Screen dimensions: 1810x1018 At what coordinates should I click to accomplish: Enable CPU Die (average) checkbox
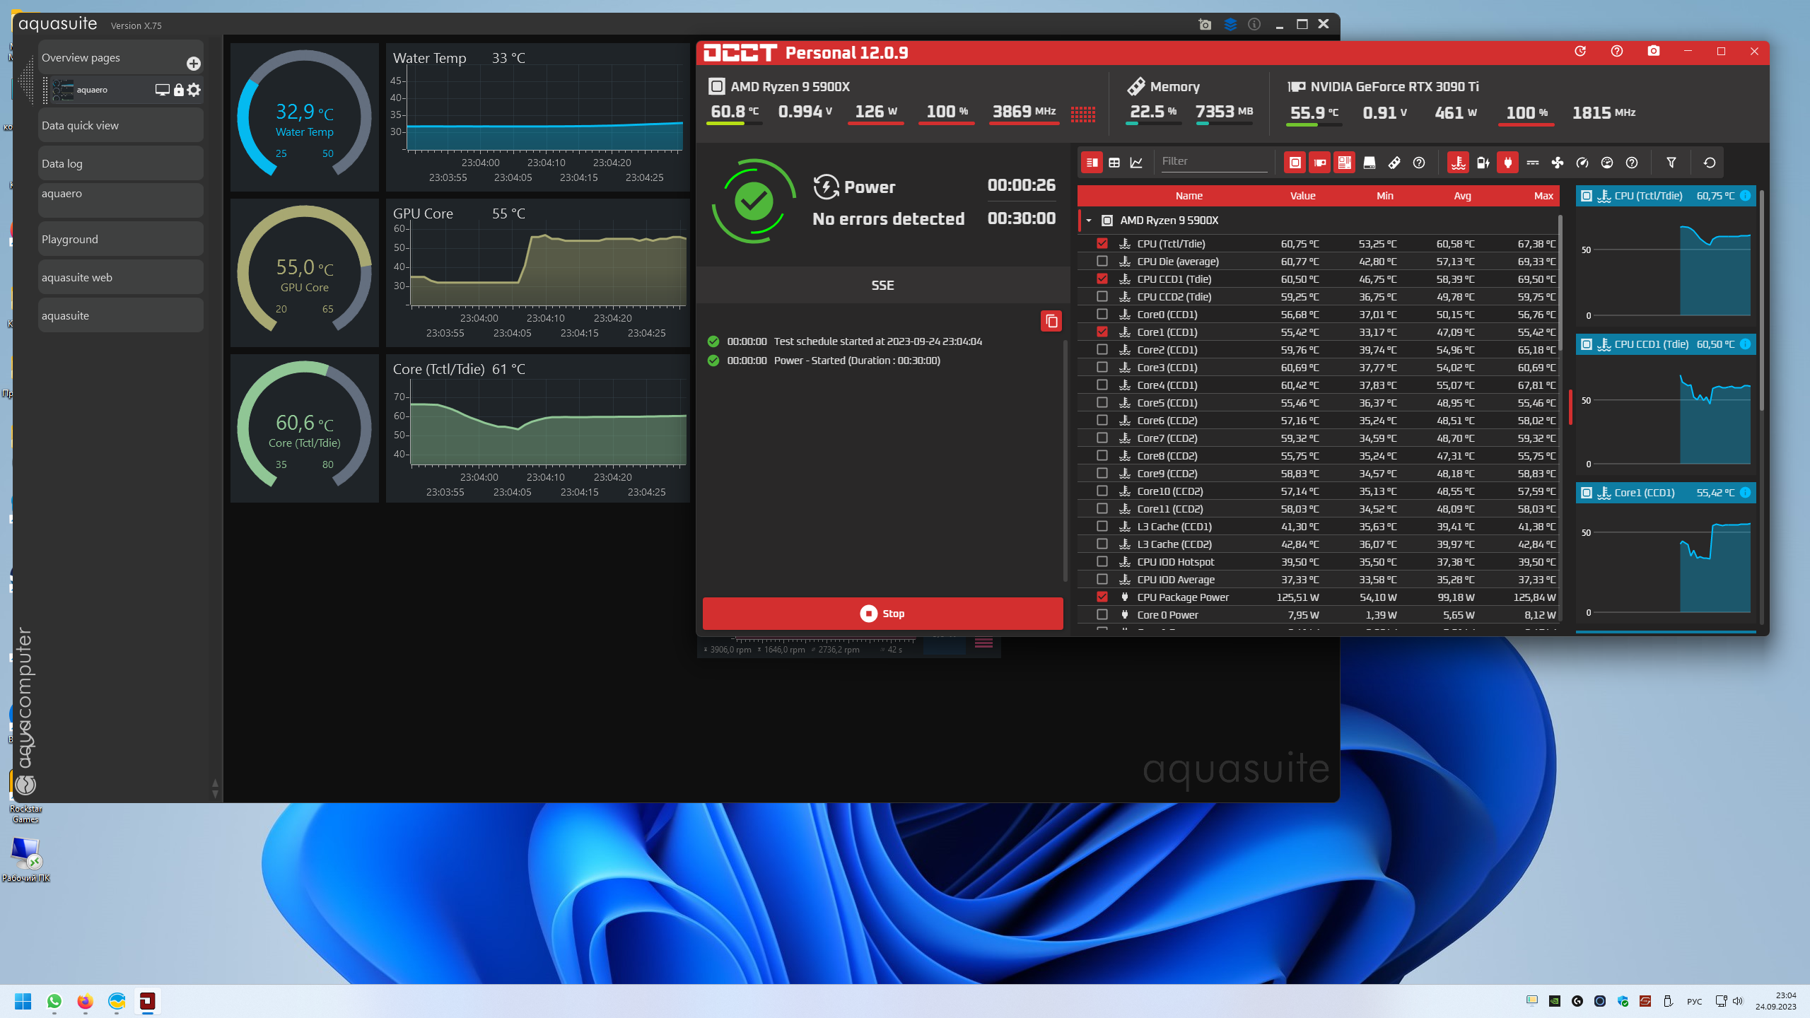point(1102,261)
